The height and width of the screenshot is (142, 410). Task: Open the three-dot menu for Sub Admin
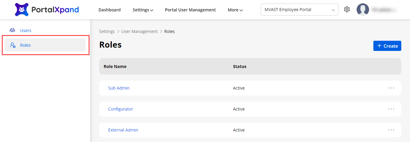click(391, 88)
